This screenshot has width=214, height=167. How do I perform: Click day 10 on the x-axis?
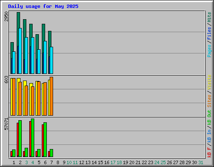pyautogui.click(x=69, y=162)
